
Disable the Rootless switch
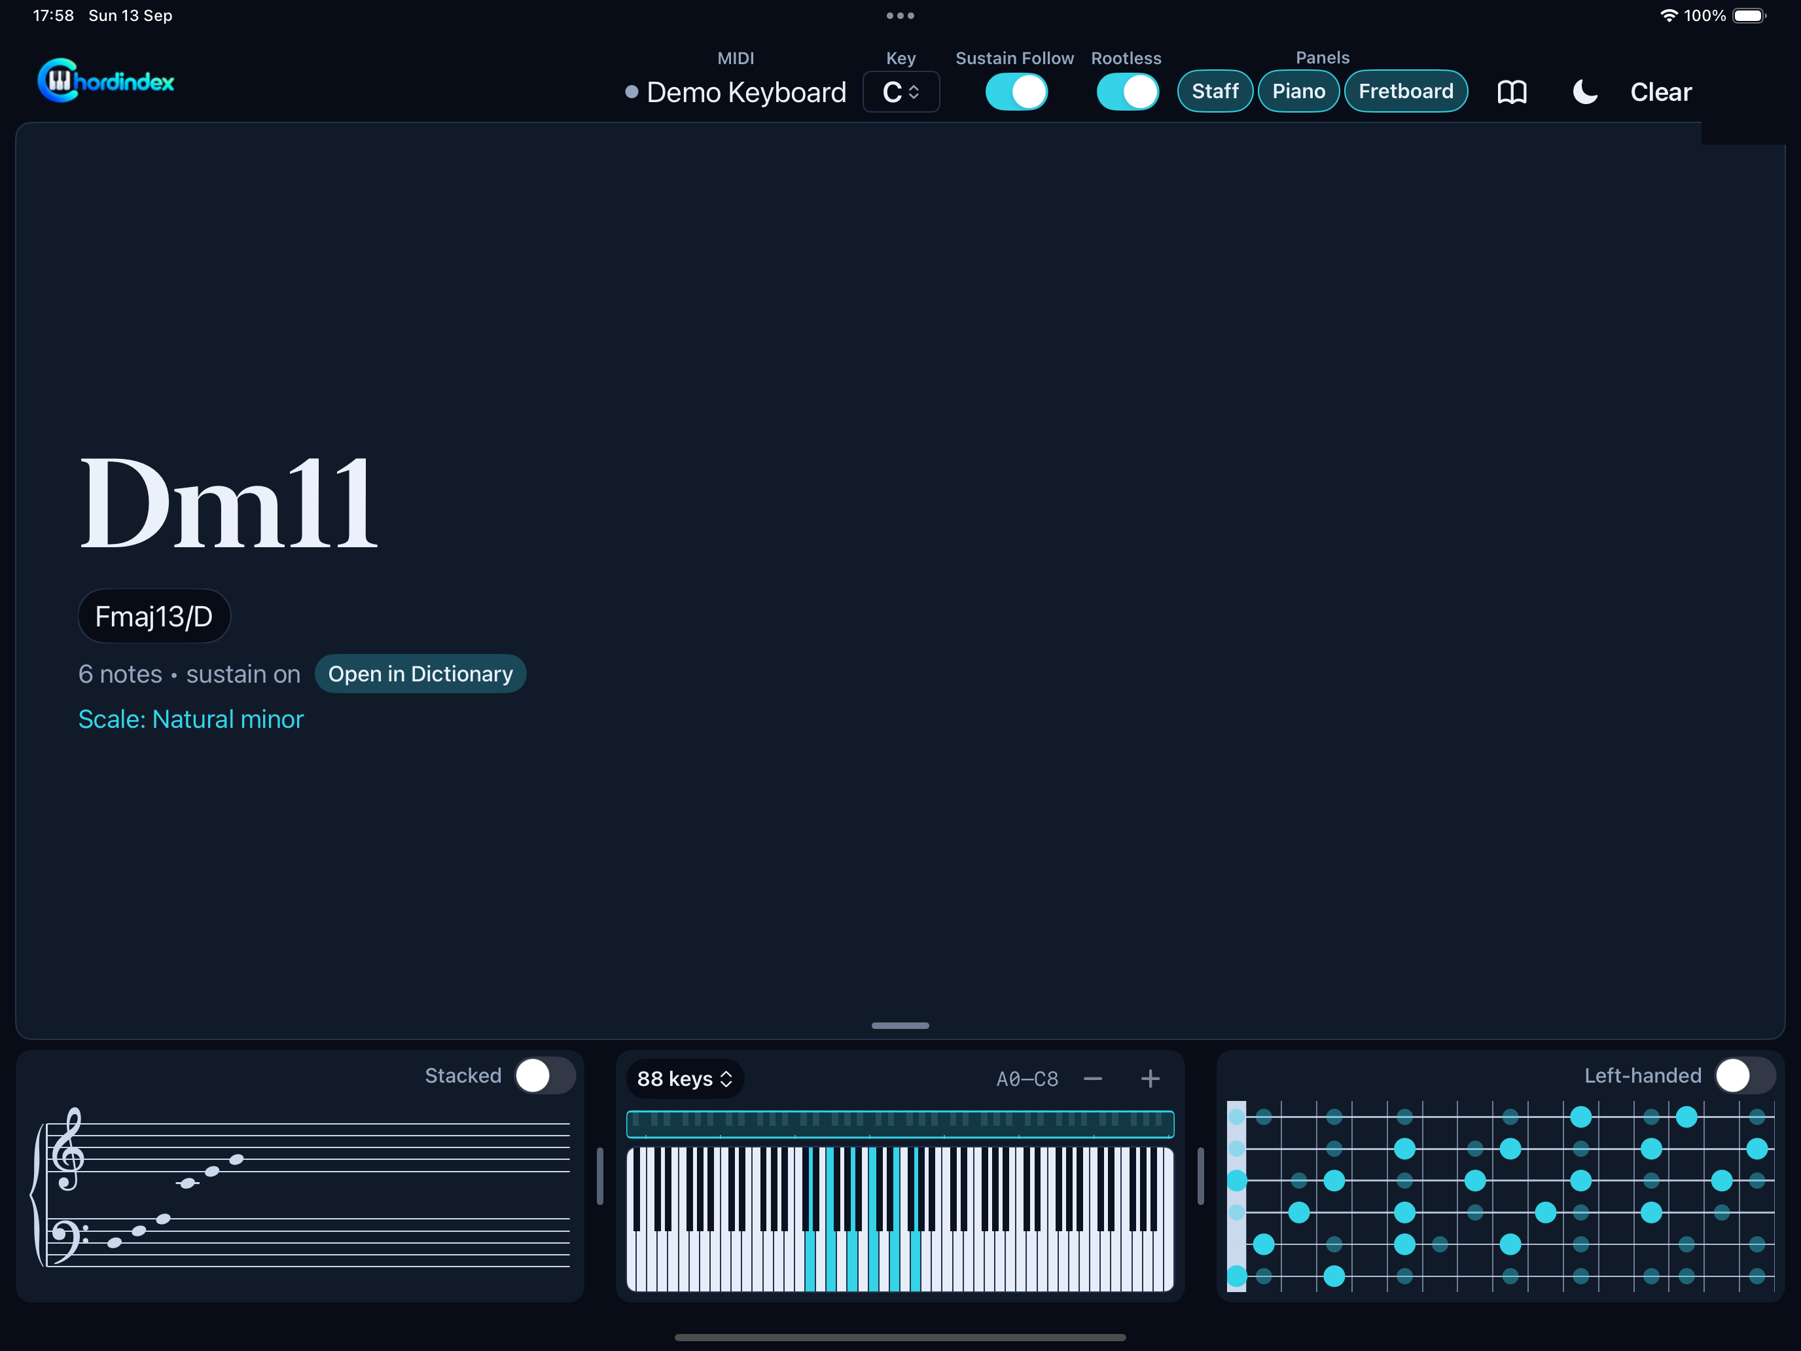pos(1128,91)
